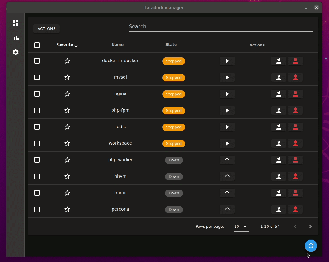Click the Stopped badge for mysql

click(174, 78)
